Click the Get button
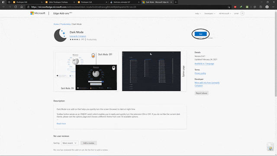Viewport: 277px width, 156px height. (201, 34)
